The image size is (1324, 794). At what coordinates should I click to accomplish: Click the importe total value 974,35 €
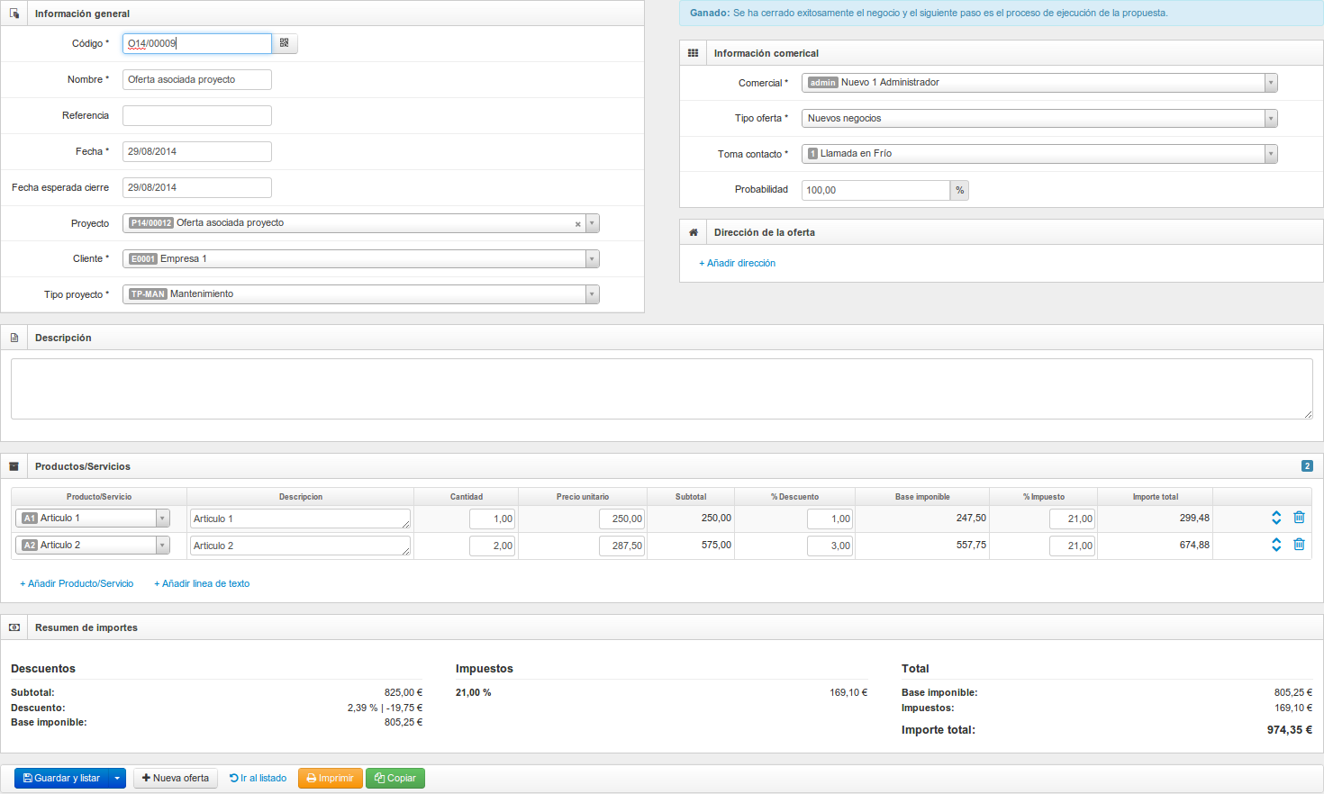1289,730
